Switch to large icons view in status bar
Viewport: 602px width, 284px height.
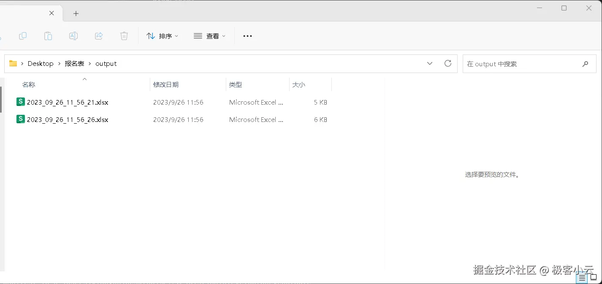tap(593, 278)
